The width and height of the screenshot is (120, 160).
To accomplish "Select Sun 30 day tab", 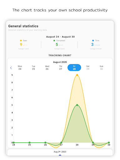I will [101, 67].
